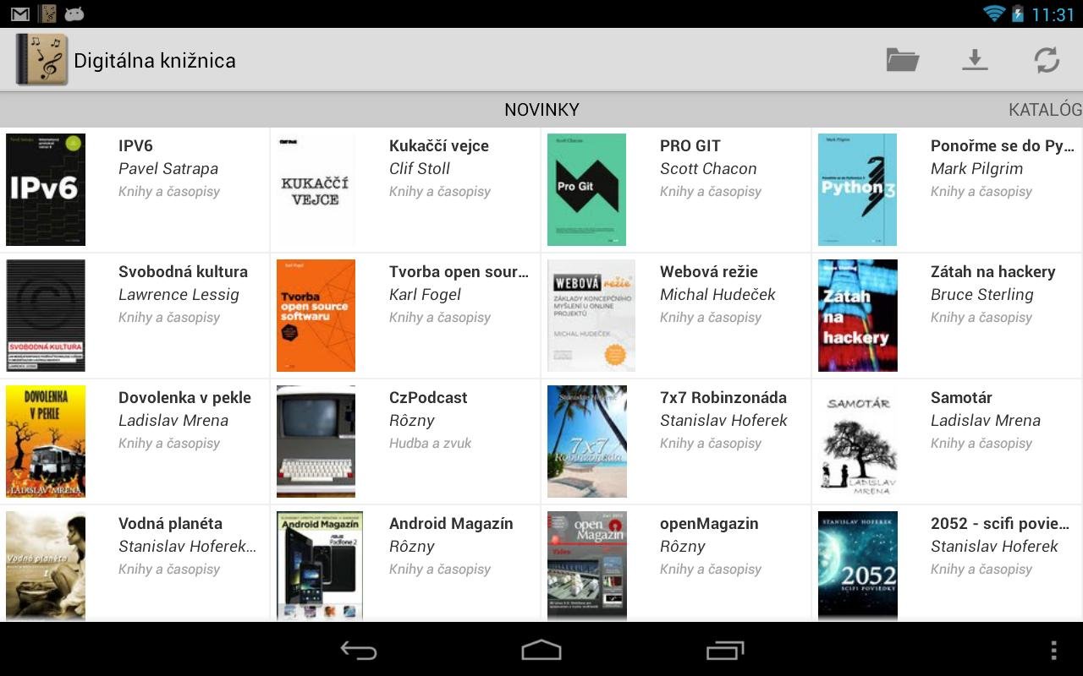
Task: Tap the Android back navigation button
Action: click(x=359, y=650)
